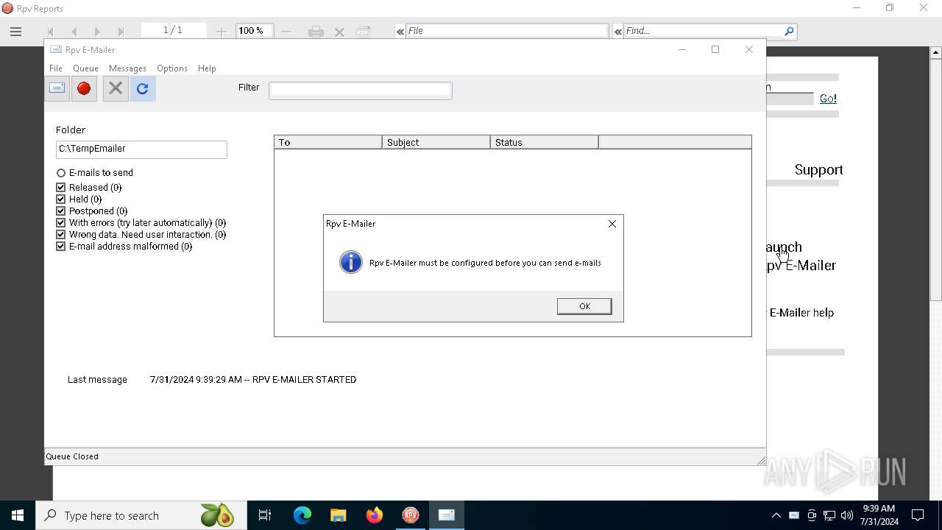Viewport: 942px width, 530px height.
Task: Open the notification center icon
Action: tap(918, 515)
